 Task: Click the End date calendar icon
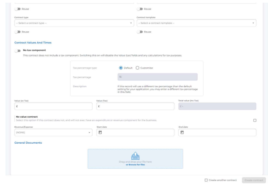pos(182,132)
